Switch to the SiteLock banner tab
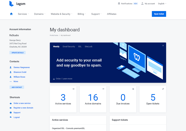 (88, 46)
